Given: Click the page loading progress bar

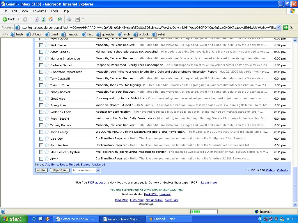Looking at the screenshot, I should (204, 211).
